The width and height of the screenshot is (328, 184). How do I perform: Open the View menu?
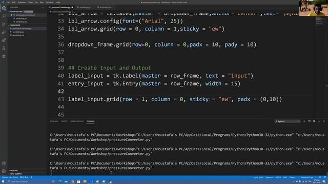tap(30, 3)
